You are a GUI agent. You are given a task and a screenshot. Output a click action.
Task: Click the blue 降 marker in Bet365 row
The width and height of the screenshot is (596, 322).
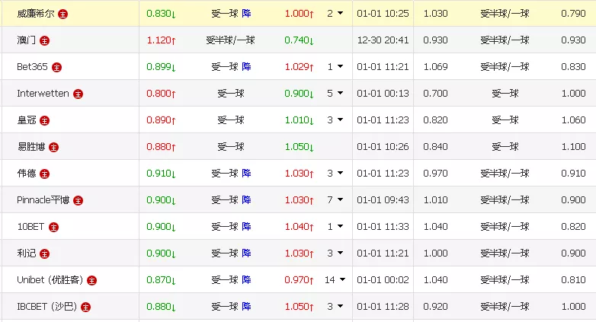pos(246,67)
